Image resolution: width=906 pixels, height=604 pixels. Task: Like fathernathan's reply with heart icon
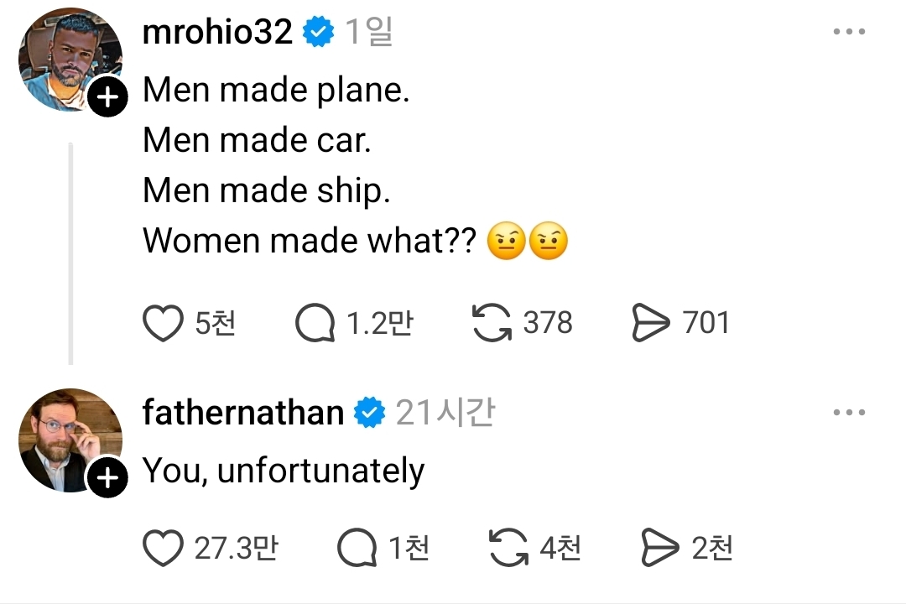click(x=164, y=549)
